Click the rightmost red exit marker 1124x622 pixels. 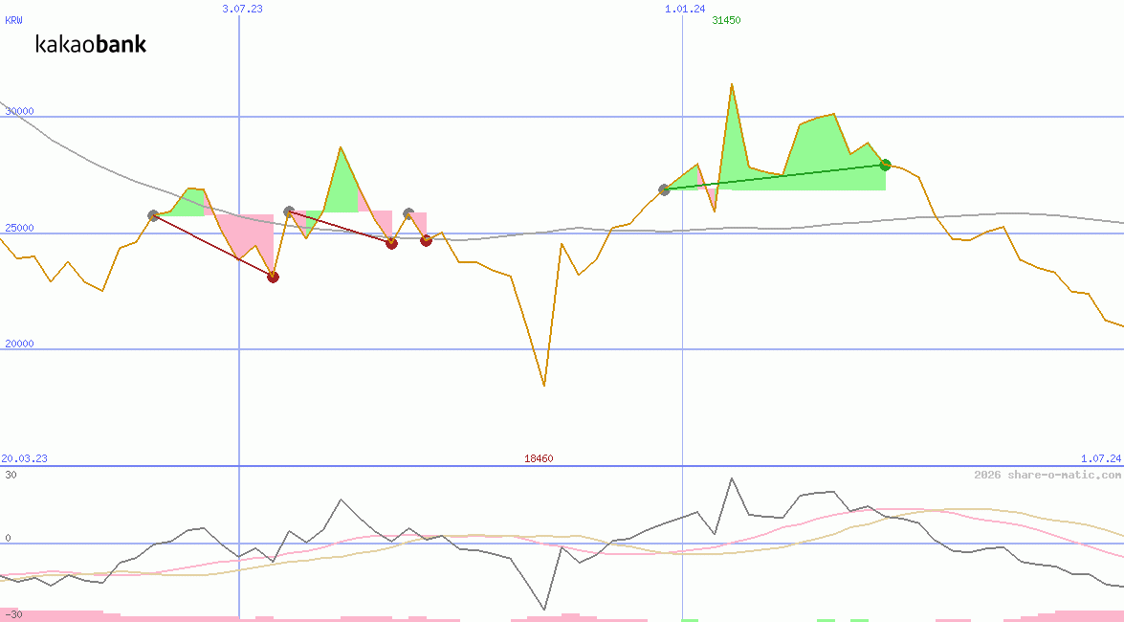(x=426, y=240)
